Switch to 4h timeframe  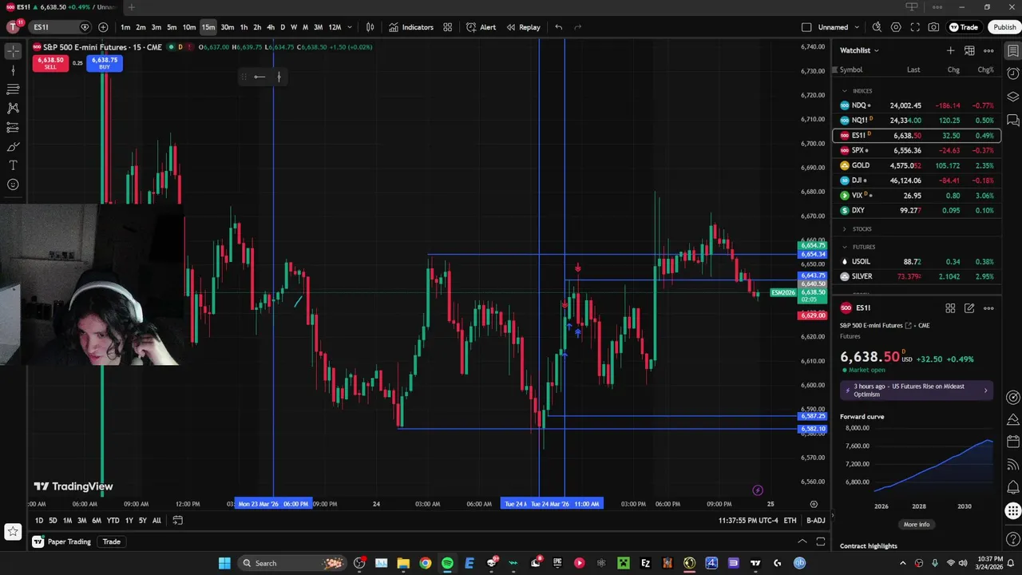[x=271, y=27]
